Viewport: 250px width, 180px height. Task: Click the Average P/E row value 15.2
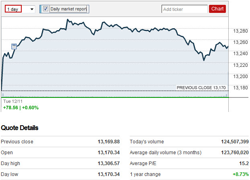(x=244, y=163)
